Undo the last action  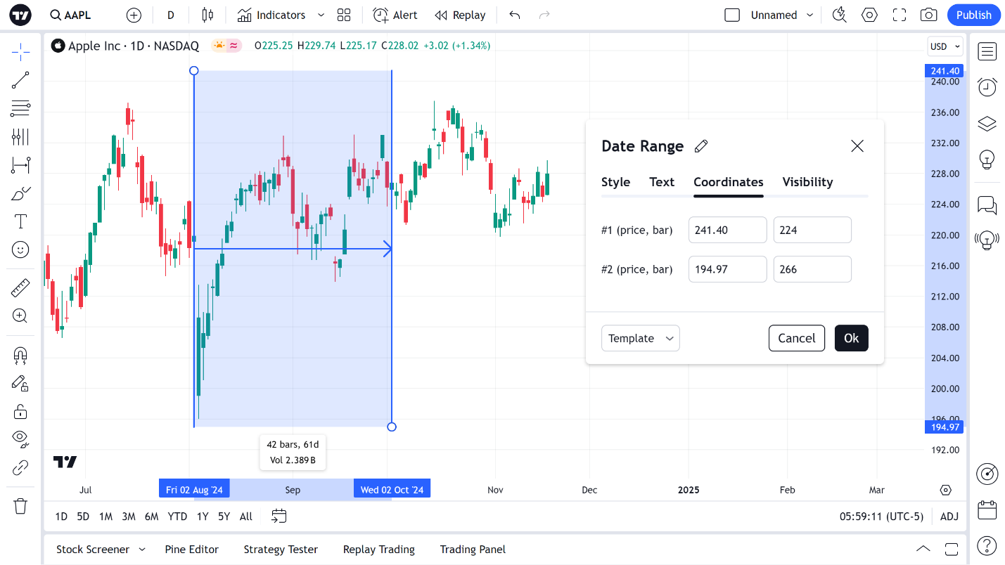pyautogui.click(x=515, y=15)
